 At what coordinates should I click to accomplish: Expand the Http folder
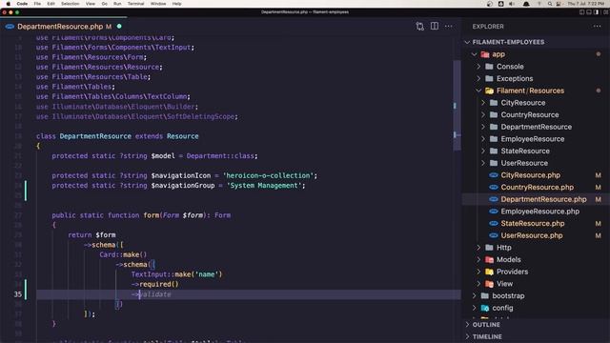[479, 248]
